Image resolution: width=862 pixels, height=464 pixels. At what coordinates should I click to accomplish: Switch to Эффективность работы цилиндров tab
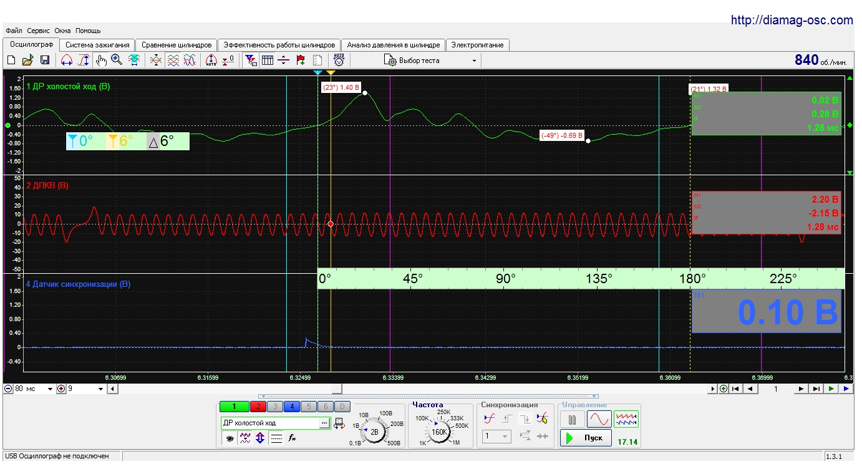[x=279, y=45]
